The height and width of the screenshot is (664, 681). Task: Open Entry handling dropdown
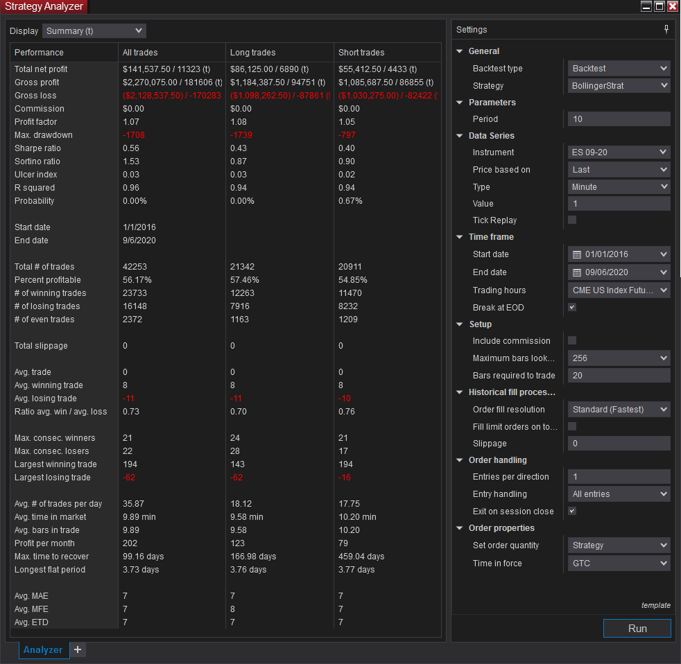pos(619,494)
